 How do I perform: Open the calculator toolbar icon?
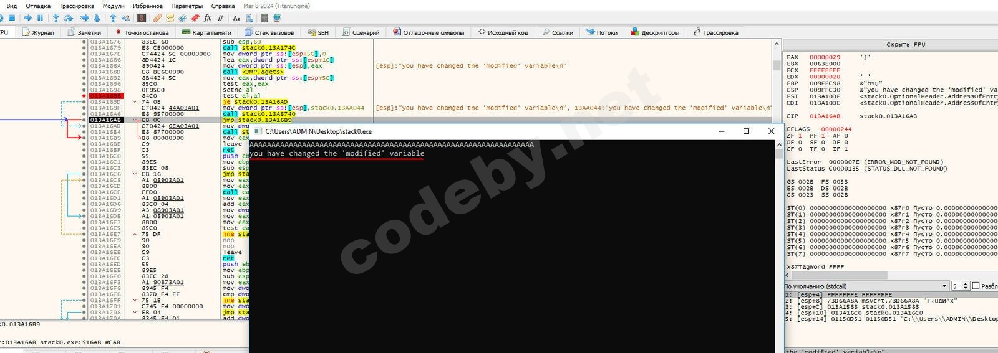coord(264,18)
